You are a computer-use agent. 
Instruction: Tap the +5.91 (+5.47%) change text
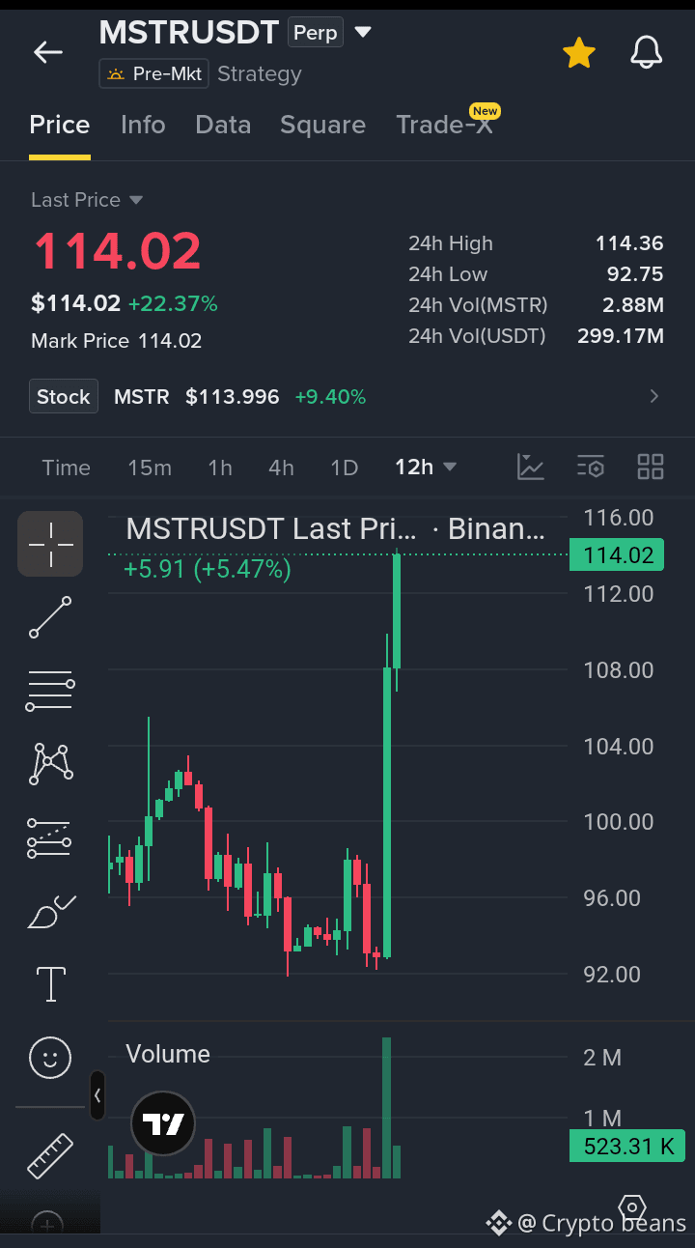click(208, 569)
